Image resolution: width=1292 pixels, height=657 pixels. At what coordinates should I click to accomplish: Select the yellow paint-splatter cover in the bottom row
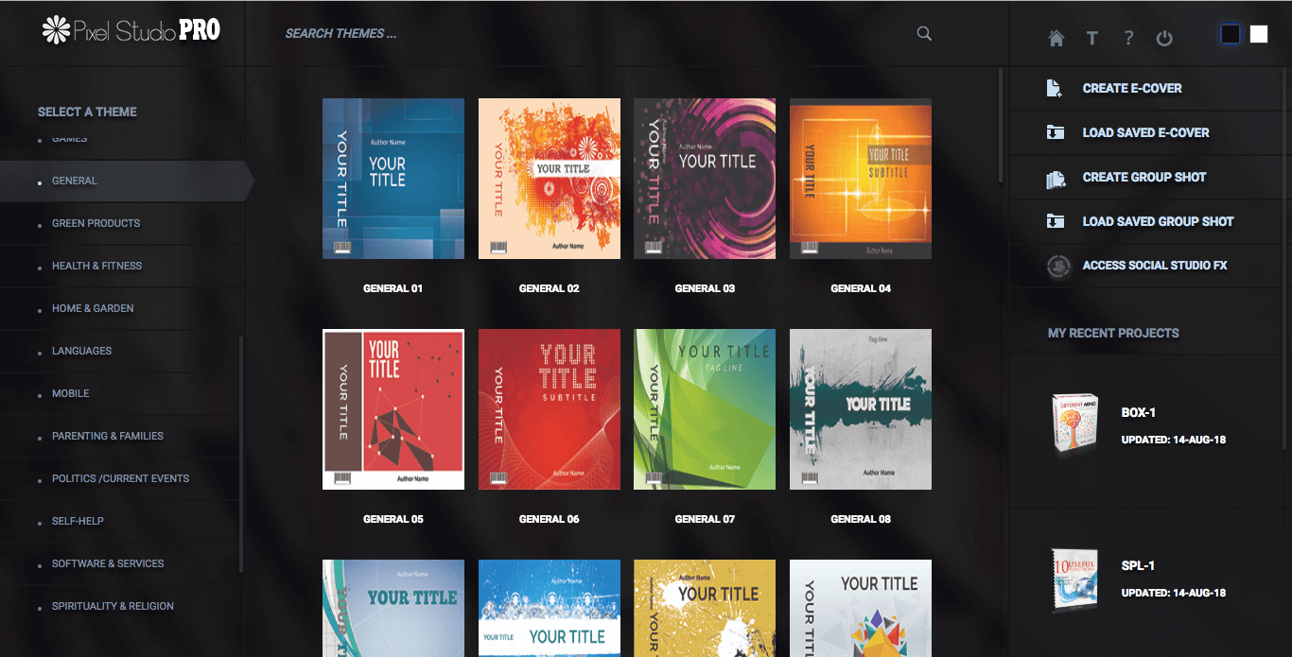coord(705,608)
